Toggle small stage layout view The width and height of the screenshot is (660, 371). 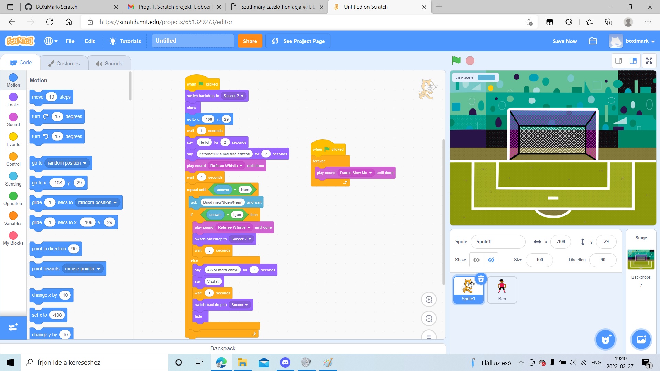(619, 60)
